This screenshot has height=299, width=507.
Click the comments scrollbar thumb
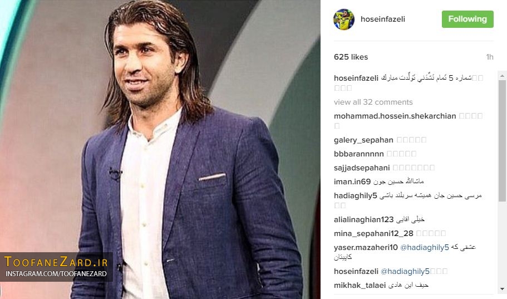[x=502, y=141]
